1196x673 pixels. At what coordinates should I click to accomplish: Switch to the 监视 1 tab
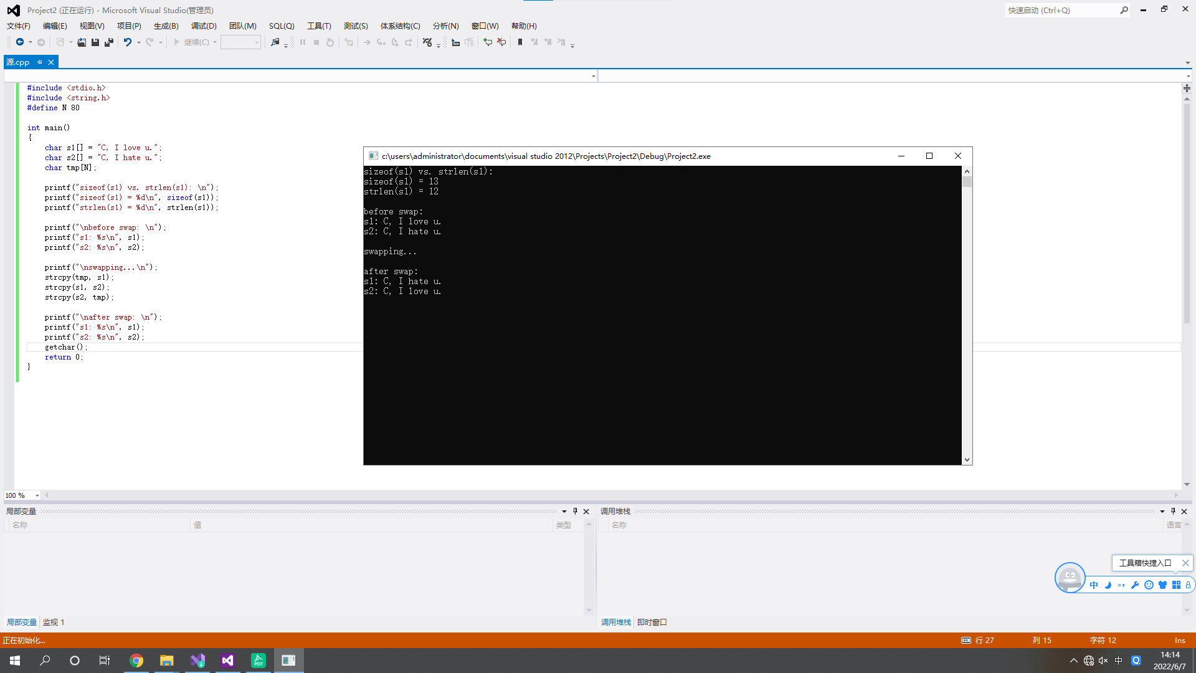click(x=54, y=622)
